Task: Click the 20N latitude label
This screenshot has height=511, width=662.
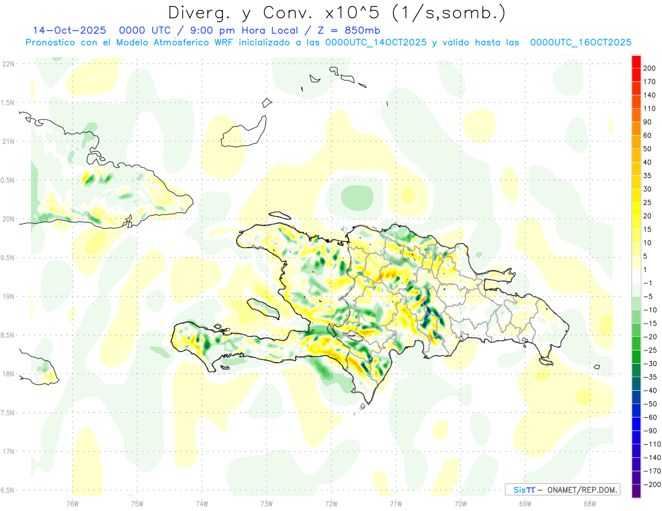Action: (8, 219)
